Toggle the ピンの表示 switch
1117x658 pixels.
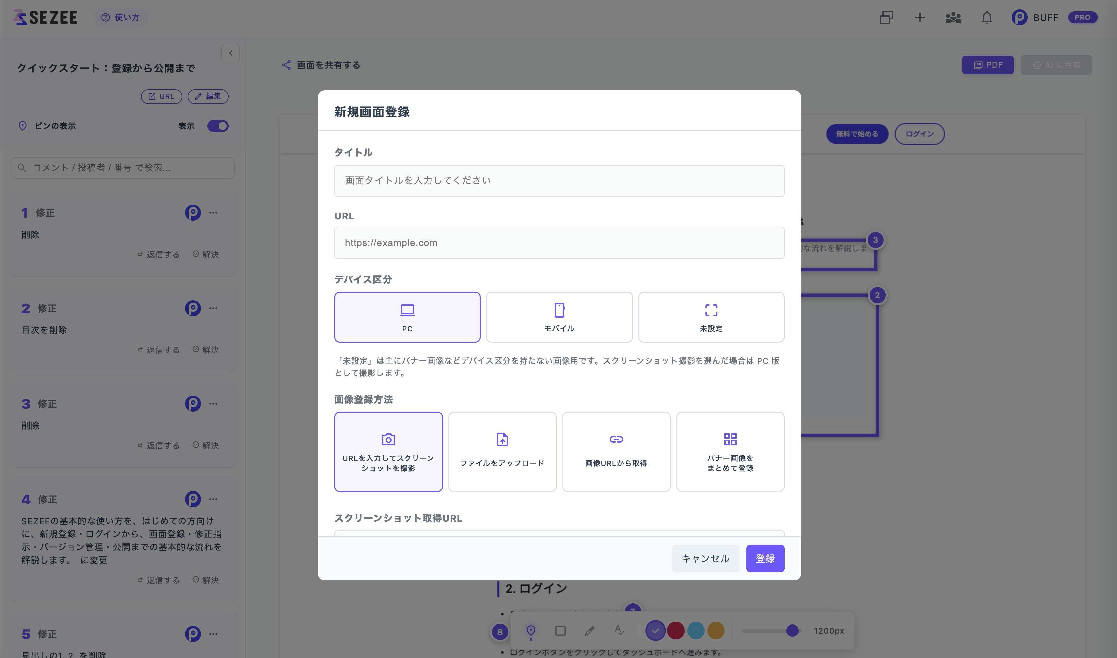(x=218, y=126)
